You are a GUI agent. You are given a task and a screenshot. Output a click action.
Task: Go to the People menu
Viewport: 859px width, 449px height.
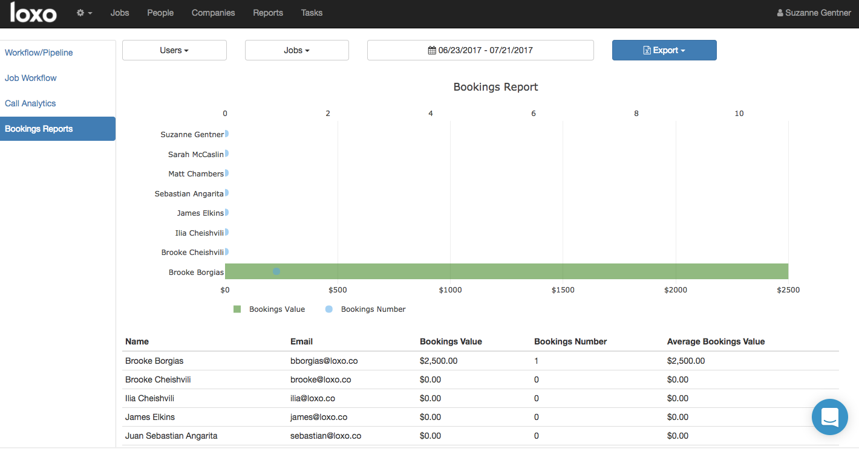tap(160, 13)
